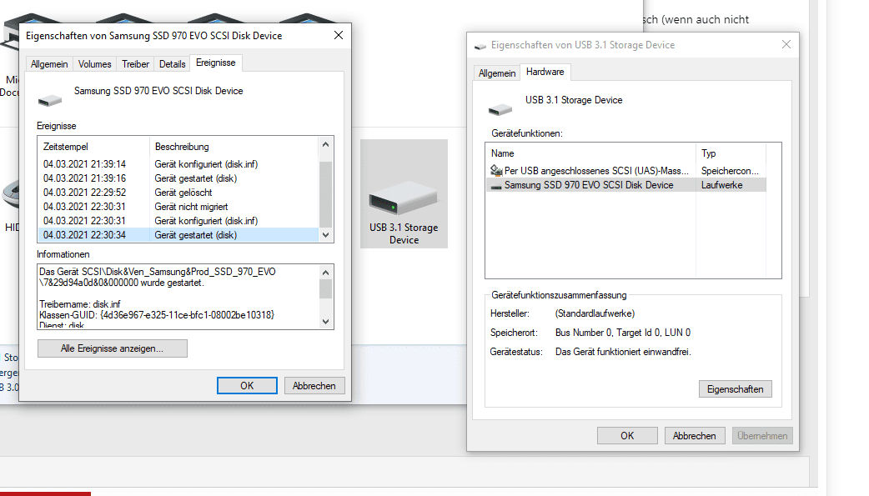Select the Gerät gelöscht event row
Viewport: 869px width, 496px height.
click(x=178, y=193)
